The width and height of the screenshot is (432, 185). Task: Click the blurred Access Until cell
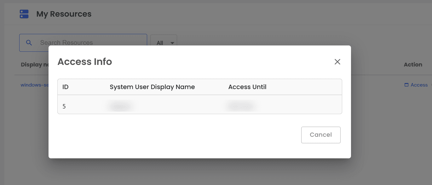240,106
